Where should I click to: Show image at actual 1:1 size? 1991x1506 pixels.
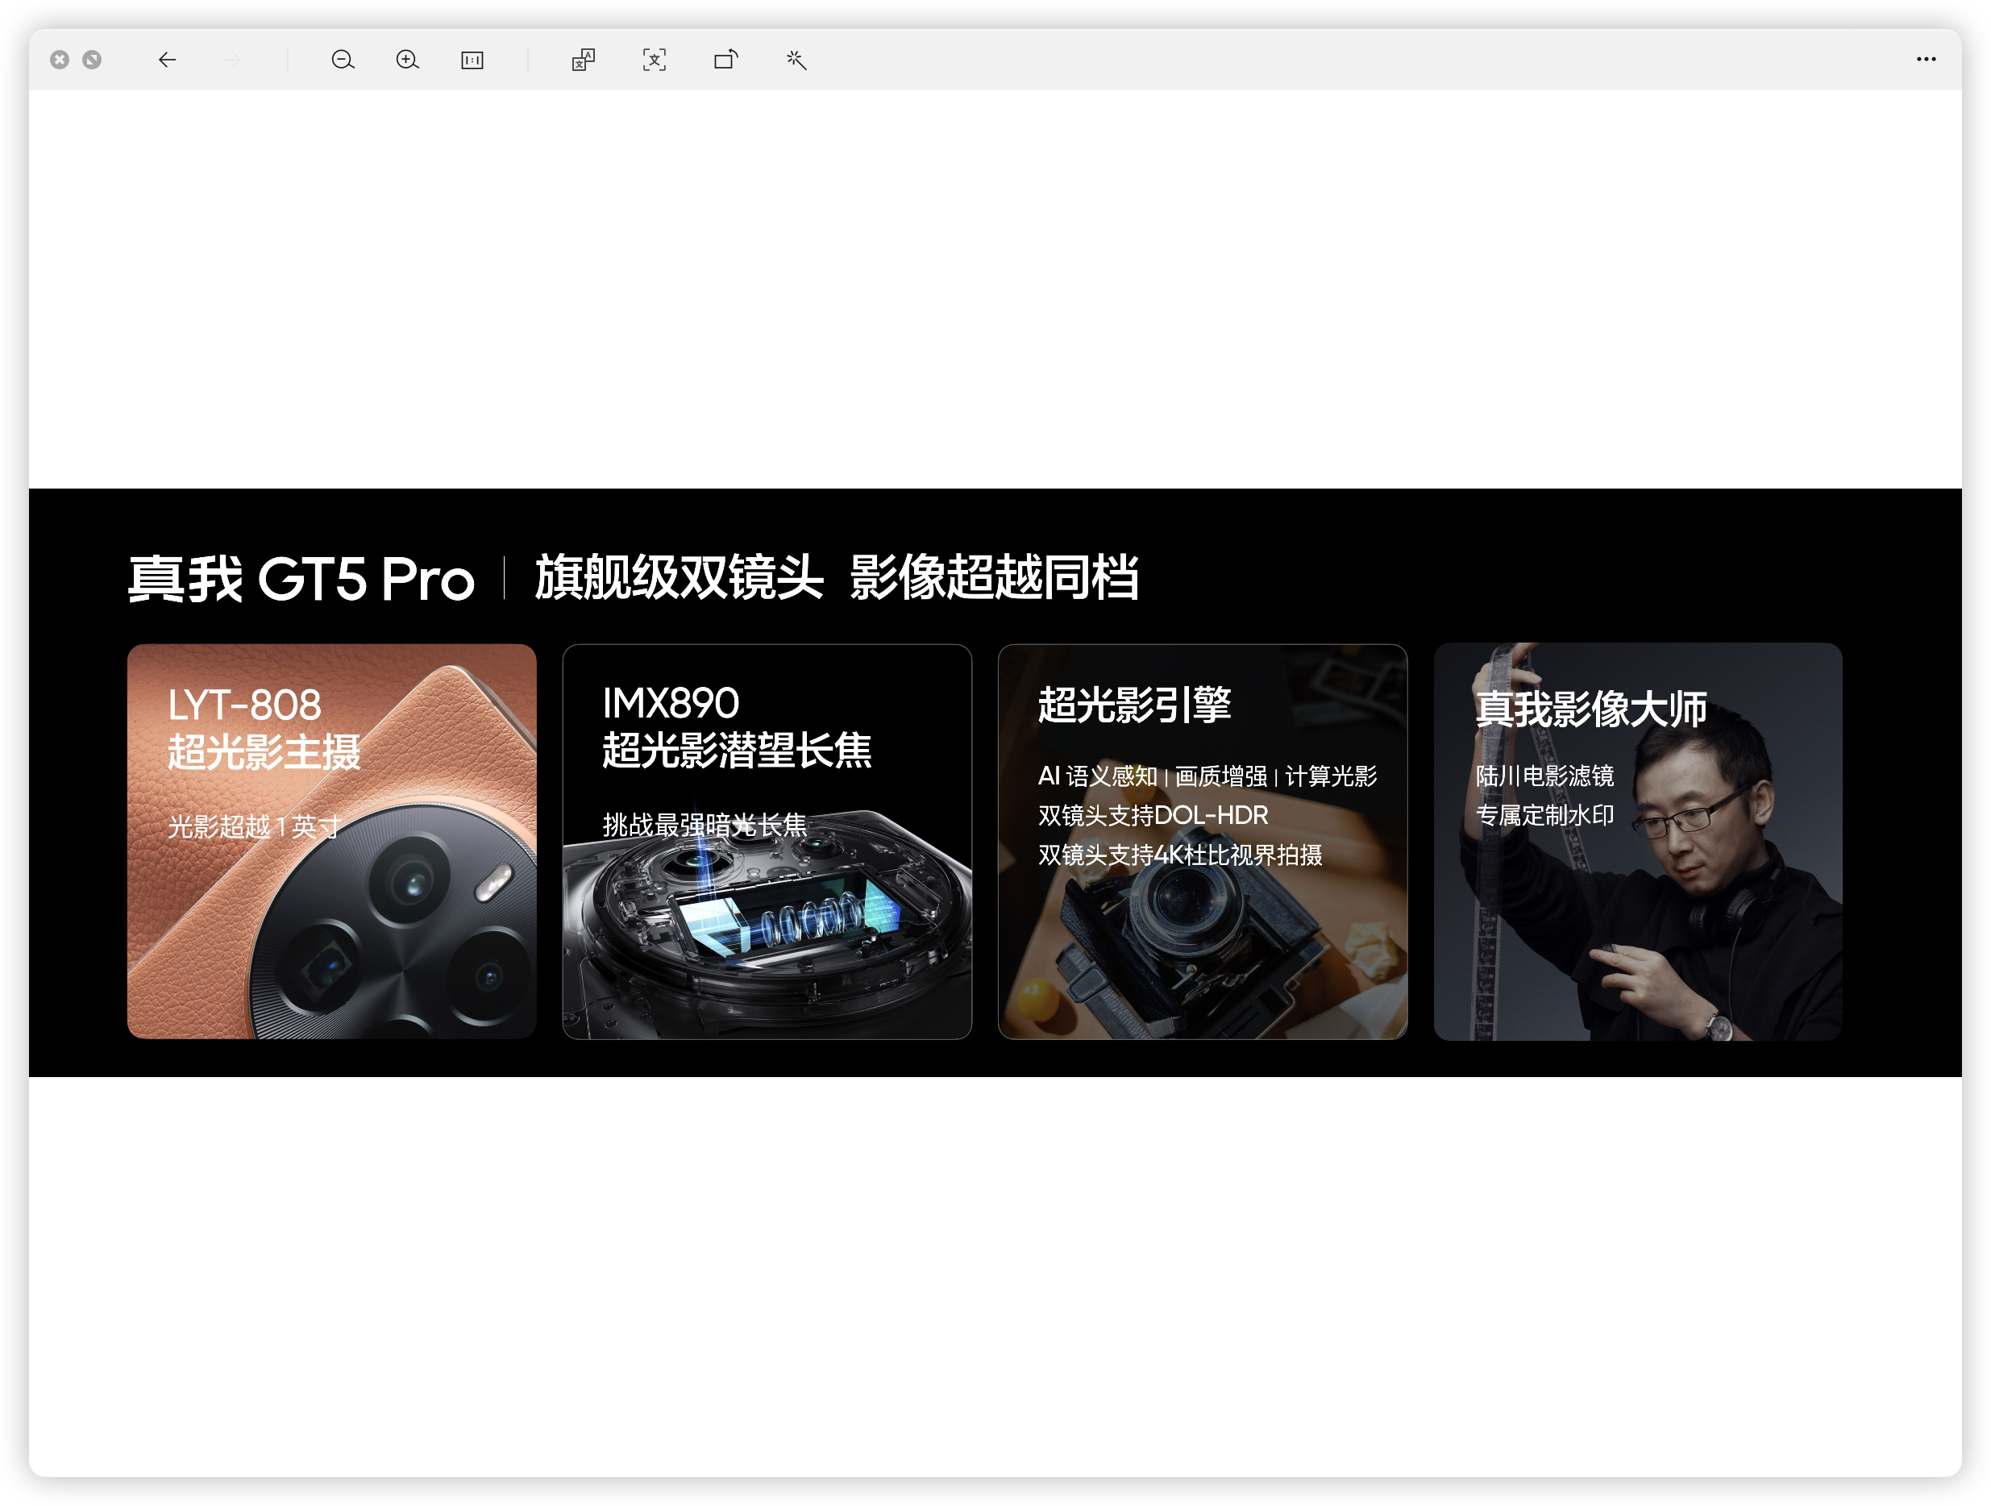click(x=472, y=60)
